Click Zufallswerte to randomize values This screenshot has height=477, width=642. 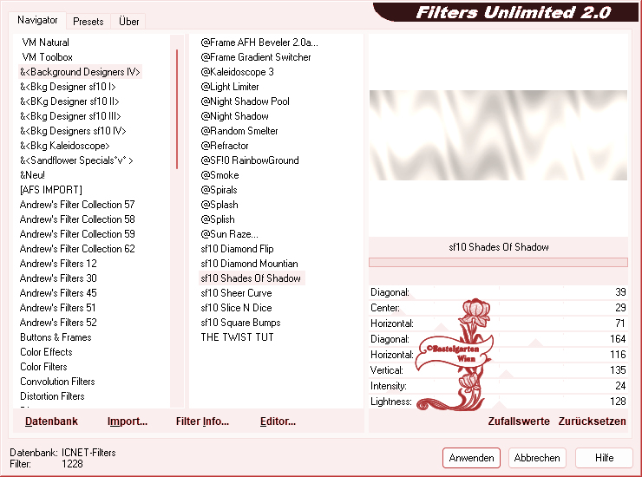[519, 421]
